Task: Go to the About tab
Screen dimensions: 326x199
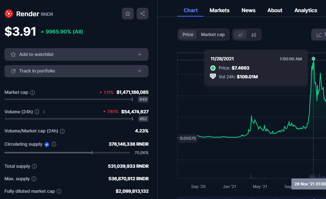Action: [275, 10]
